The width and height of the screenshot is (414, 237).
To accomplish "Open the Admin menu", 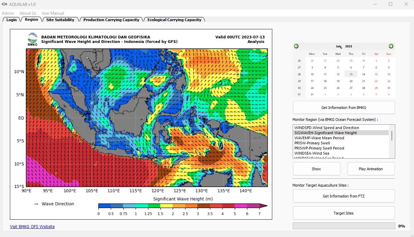I will pos(8,13).
